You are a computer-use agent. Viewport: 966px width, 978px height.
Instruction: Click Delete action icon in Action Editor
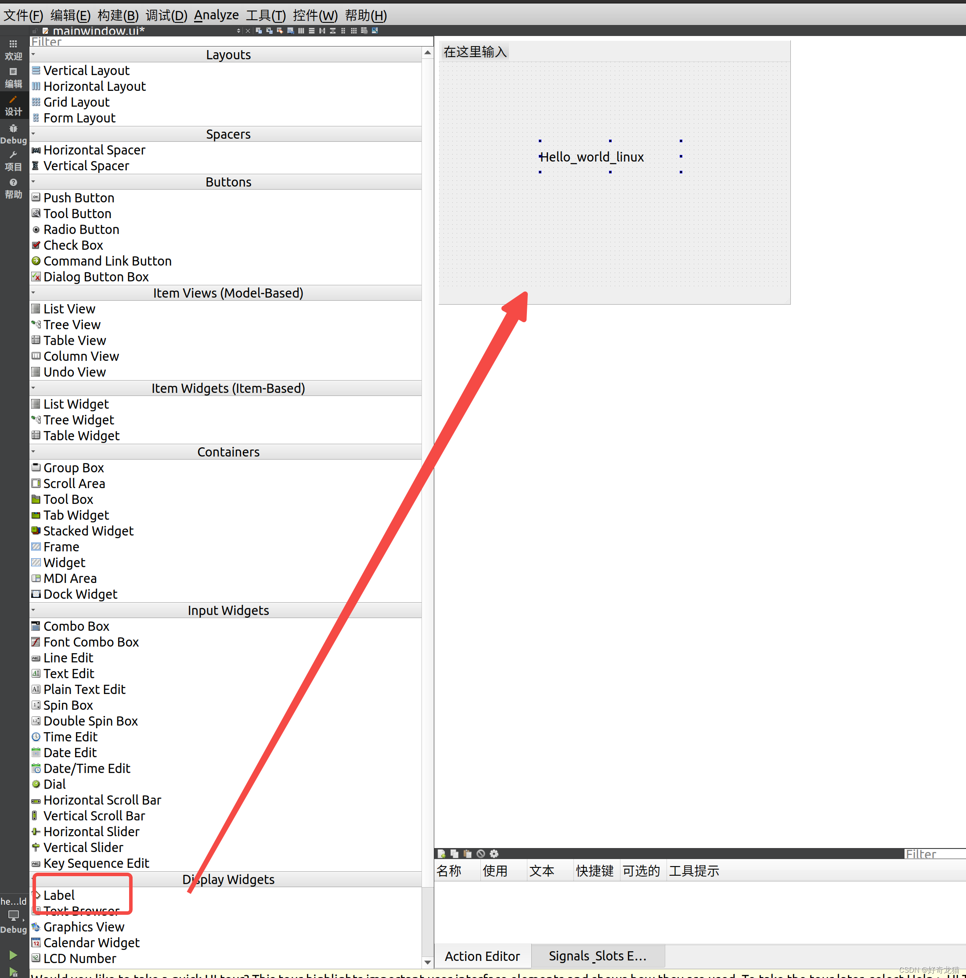(481, 854)
